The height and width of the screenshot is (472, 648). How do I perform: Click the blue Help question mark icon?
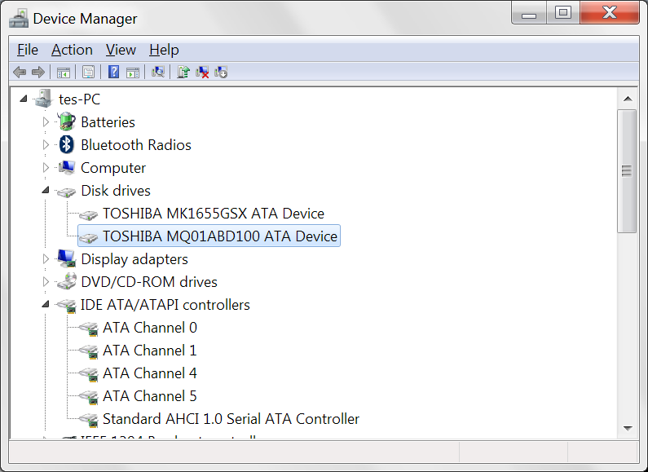pos(114,73)
